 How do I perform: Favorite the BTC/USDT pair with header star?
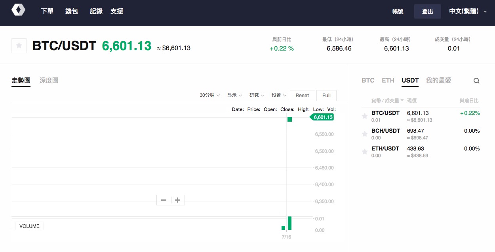pos(19,46)
